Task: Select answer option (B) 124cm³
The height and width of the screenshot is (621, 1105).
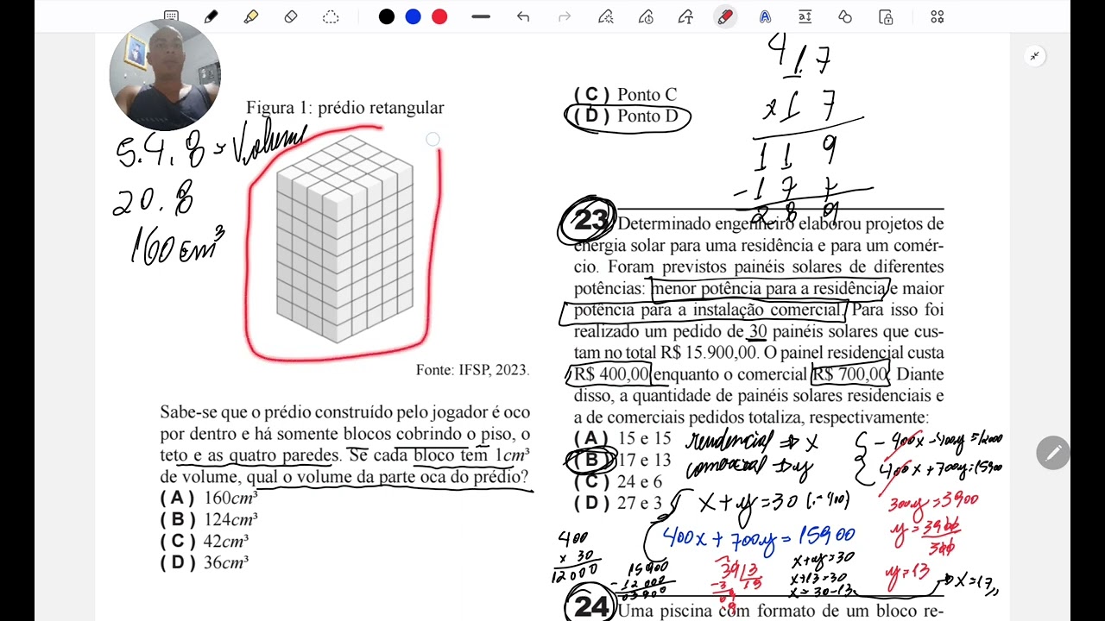Action: pos(209,519)
